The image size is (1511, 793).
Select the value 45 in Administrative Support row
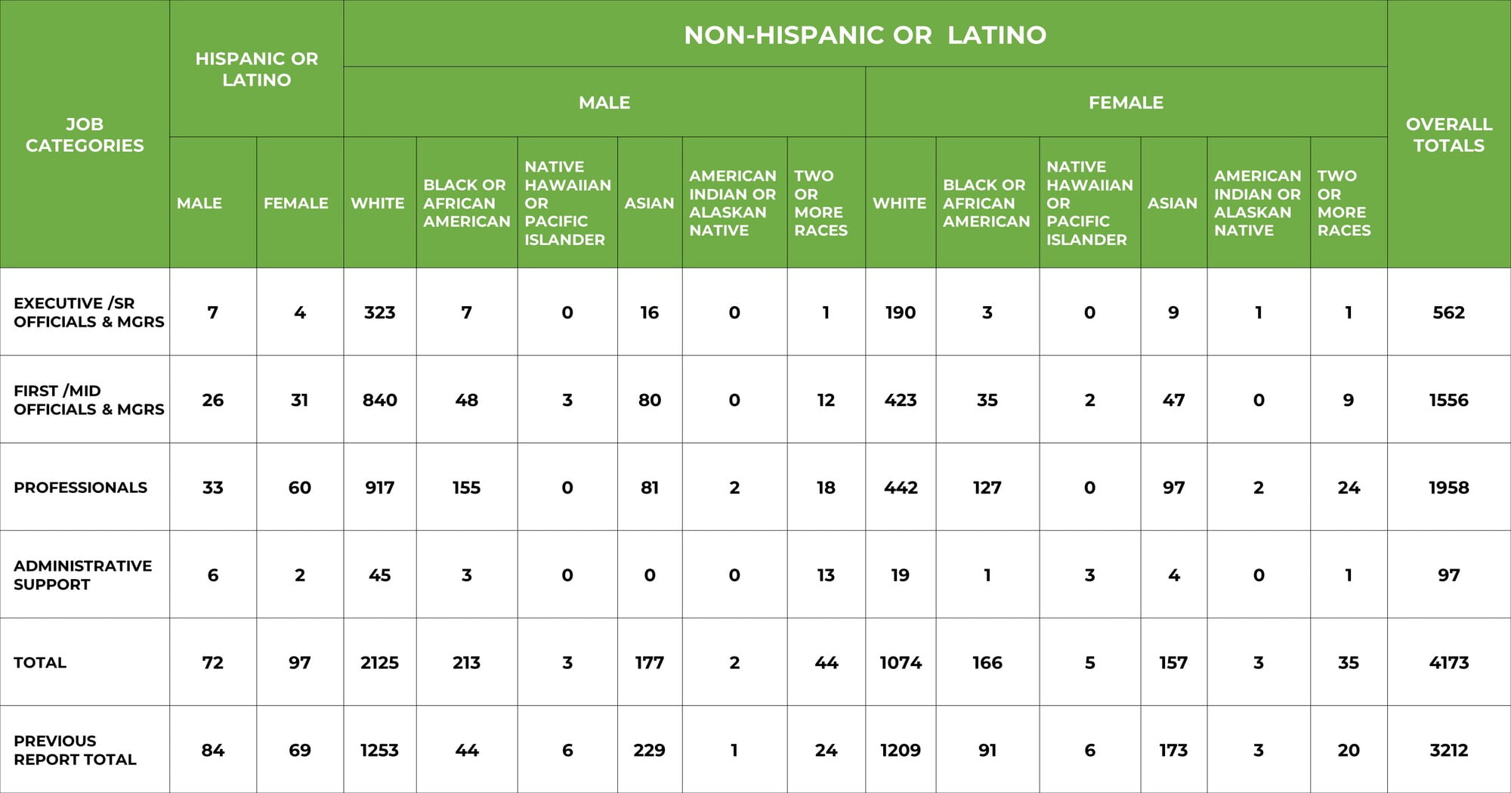(379, 575)
